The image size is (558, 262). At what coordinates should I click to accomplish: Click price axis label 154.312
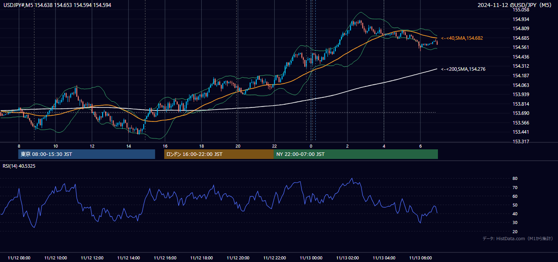pos(521,66)
